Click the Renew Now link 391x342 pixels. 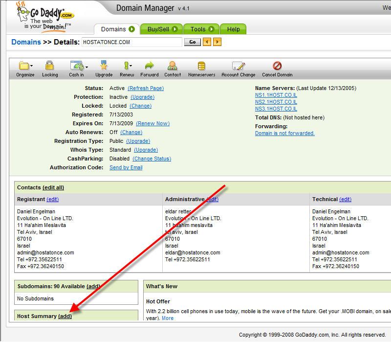click(x=152, y=123)
